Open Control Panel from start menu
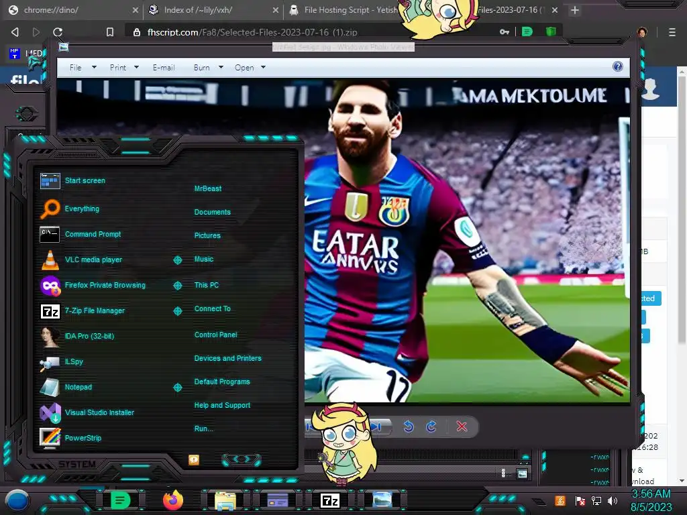Image resolution: width=687 pixels, height=515 pixels. tap(215, 335)
